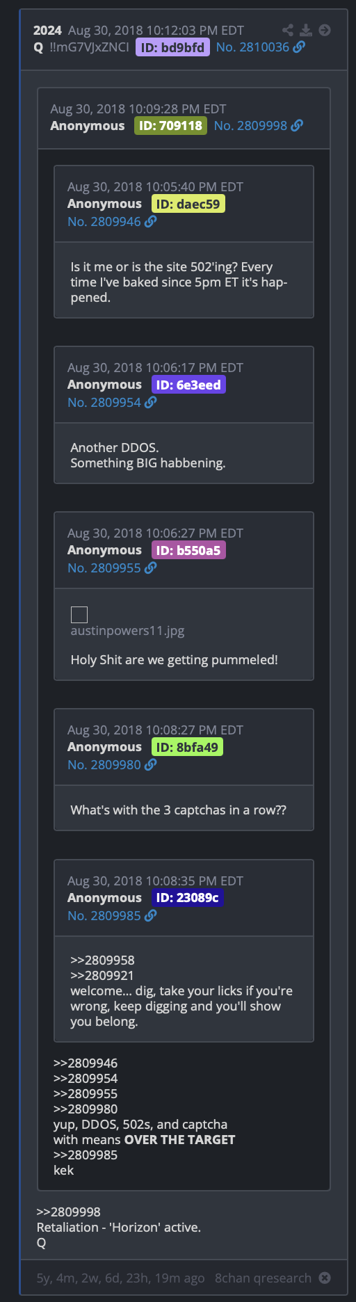356x1302 pixels.
Task: Select the purple ID: 6e3eed badge
Action: point(188,385)
